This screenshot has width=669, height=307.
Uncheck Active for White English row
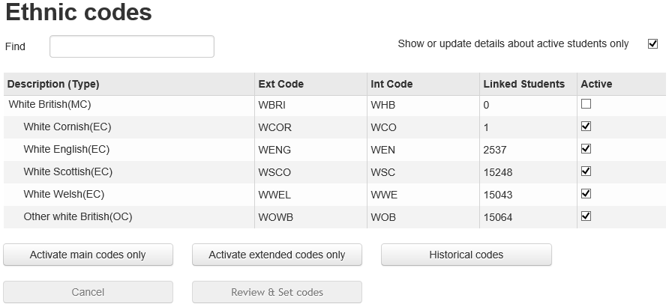586,149
